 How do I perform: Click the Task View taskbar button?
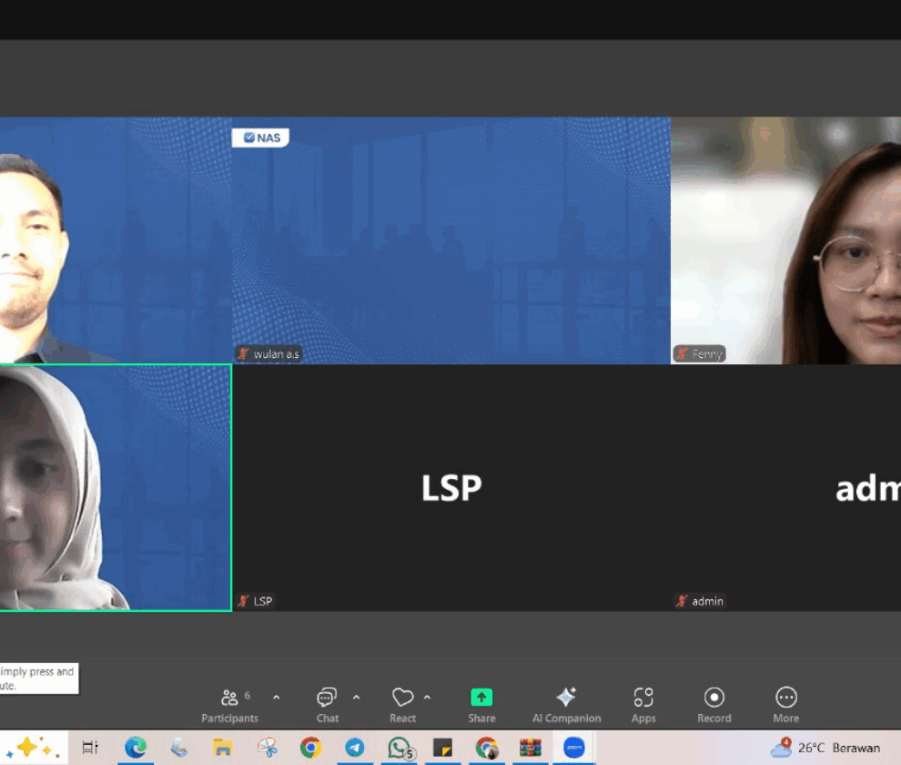coord(90,748)
